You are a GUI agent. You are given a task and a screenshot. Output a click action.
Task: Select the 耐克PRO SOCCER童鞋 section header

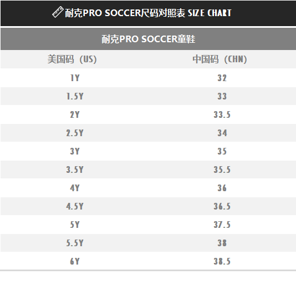coord(149,39)
